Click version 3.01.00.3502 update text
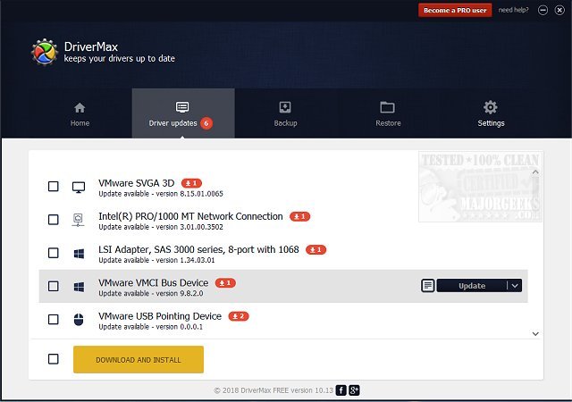The width and height of the screenshot is (572, 402). pyautogui.click(x=161, y=227)
